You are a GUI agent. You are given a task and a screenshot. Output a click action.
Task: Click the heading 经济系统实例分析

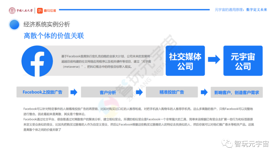pyautogui.click(x=47, y=24)
